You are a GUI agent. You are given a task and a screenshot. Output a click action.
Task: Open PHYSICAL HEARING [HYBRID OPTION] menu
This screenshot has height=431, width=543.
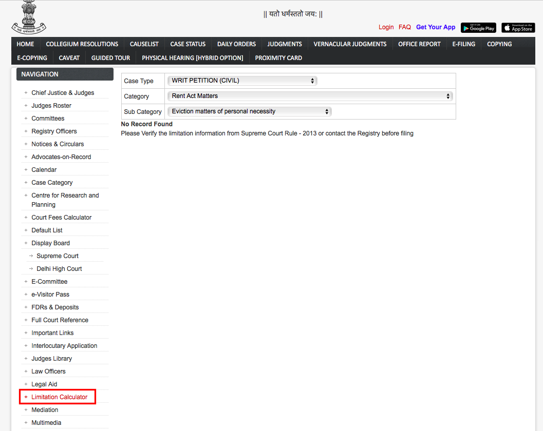(x=193, y=58)
